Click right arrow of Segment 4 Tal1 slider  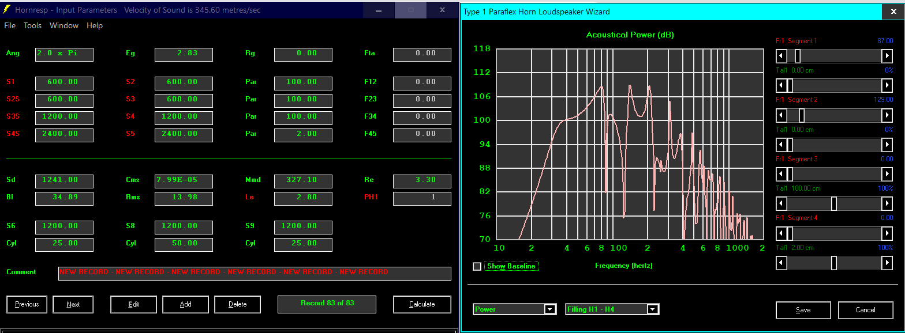coord(888,263)
